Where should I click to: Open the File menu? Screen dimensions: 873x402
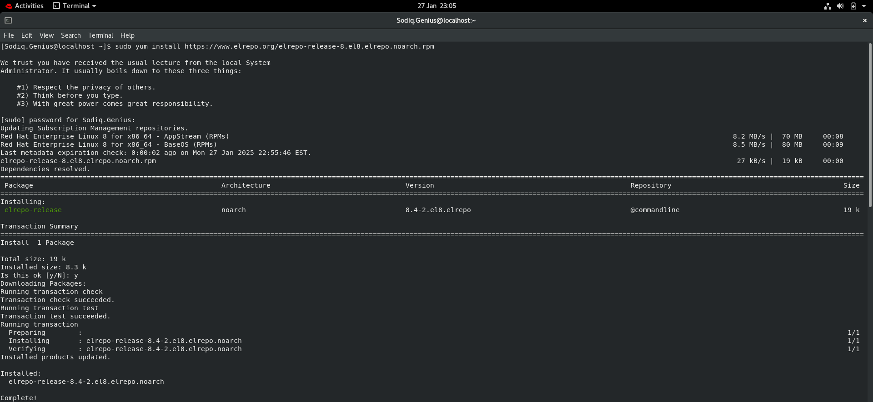point(9,35)
